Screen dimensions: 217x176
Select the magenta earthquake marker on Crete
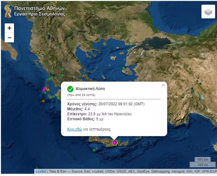click(x=114, y=142)
